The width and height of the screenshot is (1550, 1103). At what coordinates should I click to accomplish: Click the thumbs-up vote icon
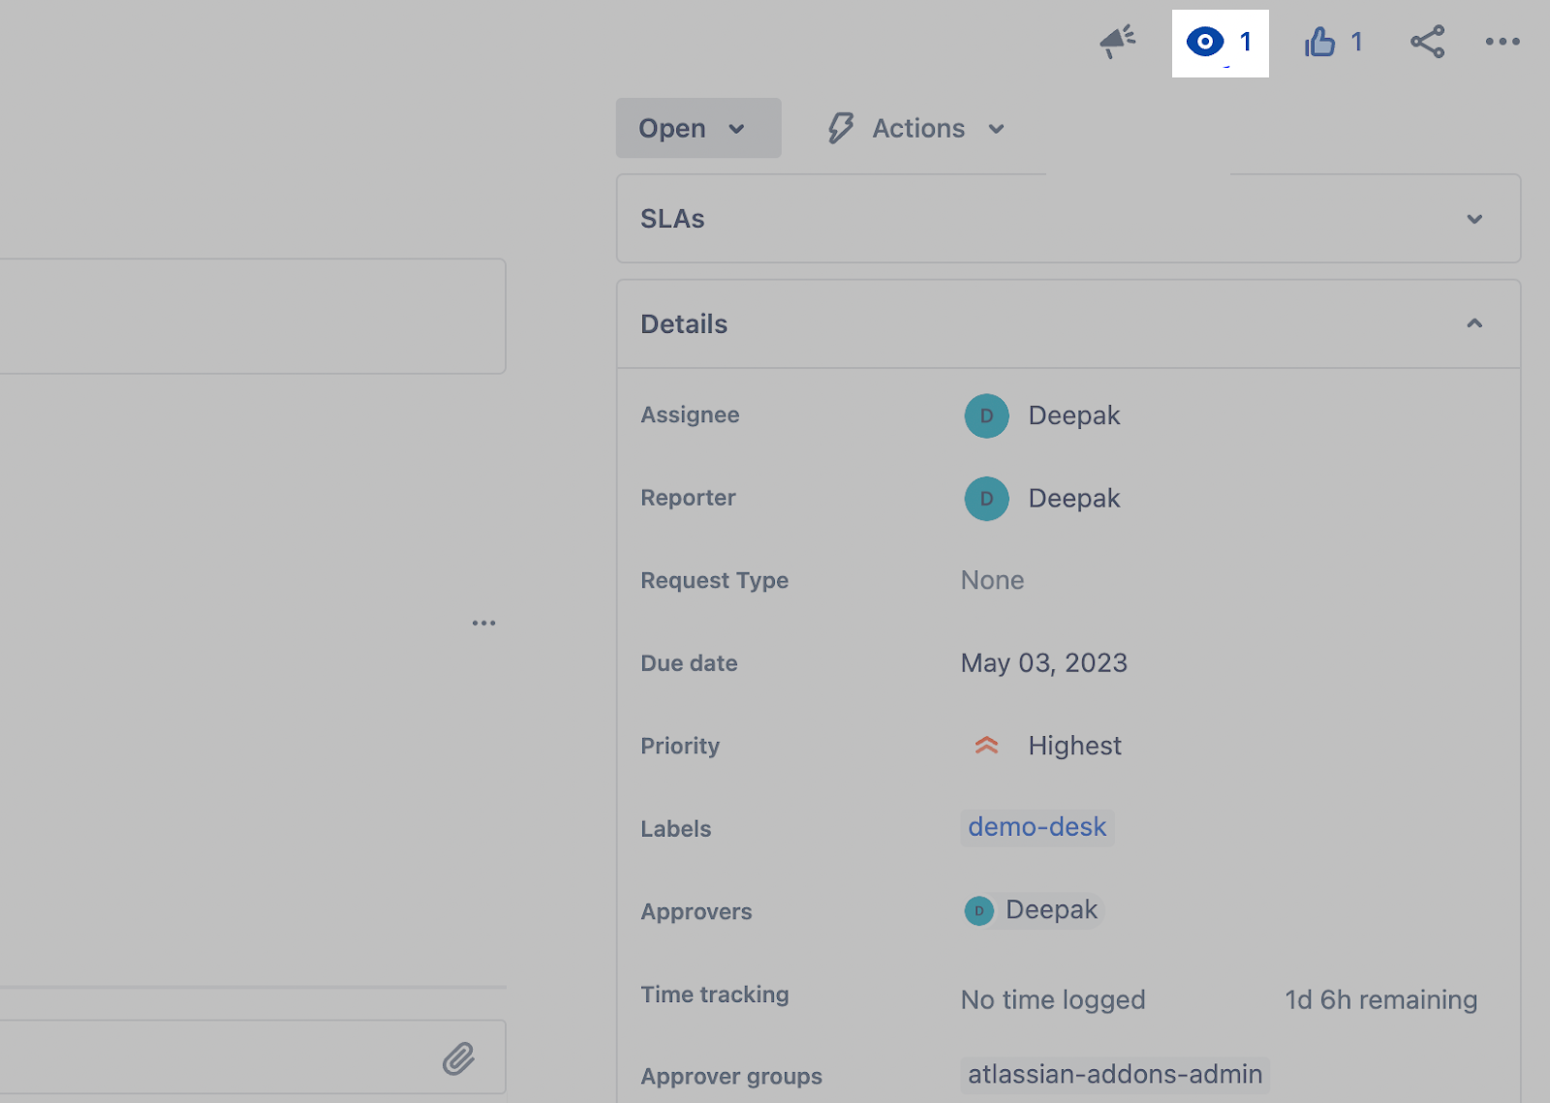pyautogui.click(x=1319, y=43)
